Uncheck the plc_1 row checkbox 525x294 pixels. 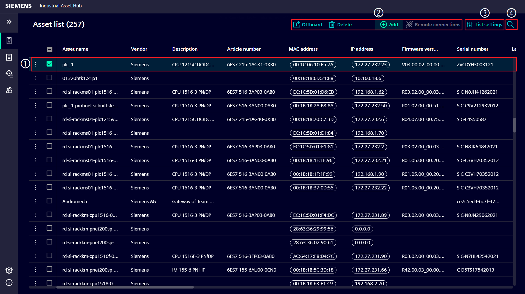pyautogui.click(x=49, y=64)
